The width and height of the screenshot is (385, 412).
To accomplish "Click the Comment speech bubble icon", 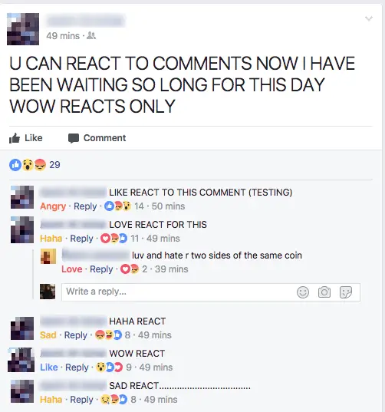I will (x=74, y=138).
